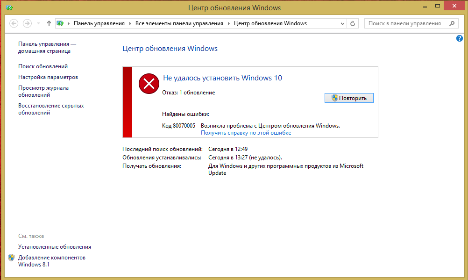Image resolution: width=468 pixels, height=280 pixels.
Task: Click the address bar Windows Update icon
Action: [60, 23]
